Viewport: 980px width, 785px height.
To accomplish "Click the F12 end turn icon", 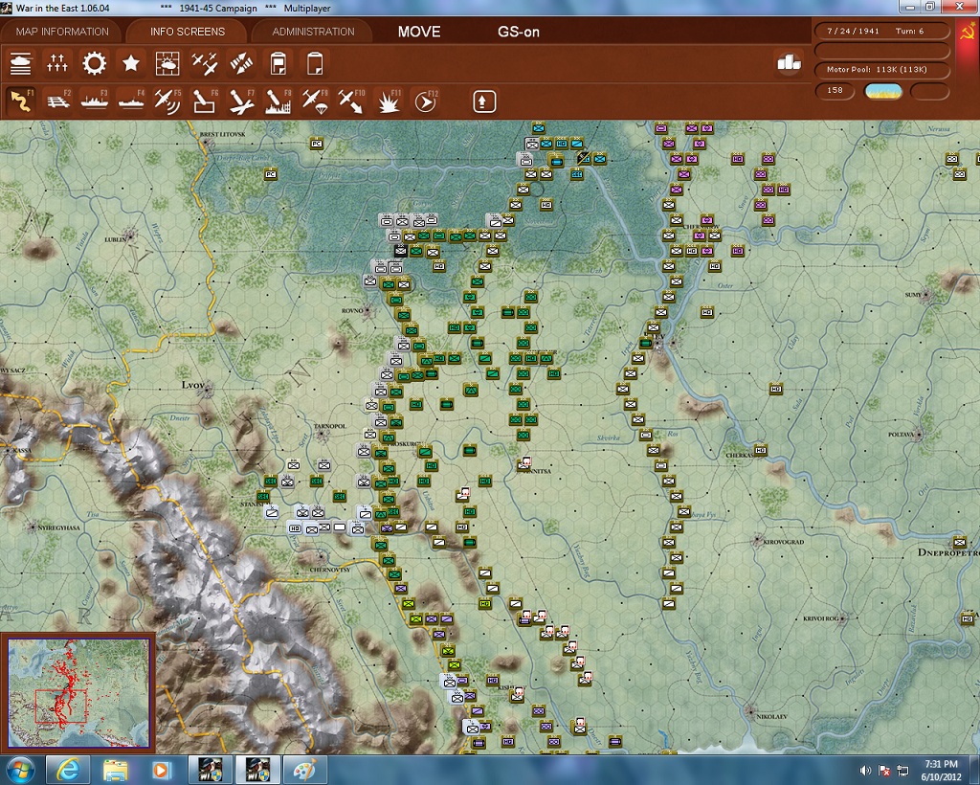I will pyautogui.click(x=426, y=101).
